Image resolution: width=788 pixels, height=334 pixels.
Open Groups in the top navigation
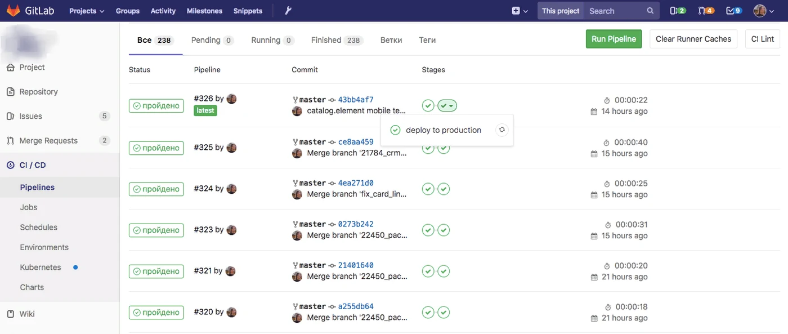click(128, 11)
